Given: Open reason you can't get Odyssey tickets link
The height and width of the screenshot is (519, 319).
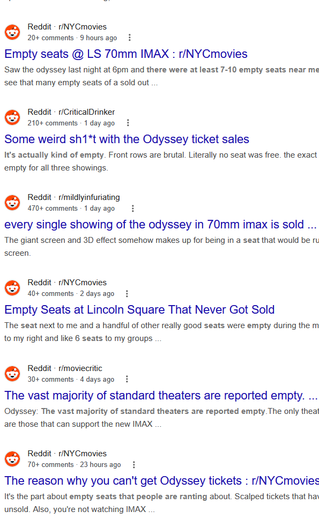Looking at the screenshot, I should pos(161,481).
